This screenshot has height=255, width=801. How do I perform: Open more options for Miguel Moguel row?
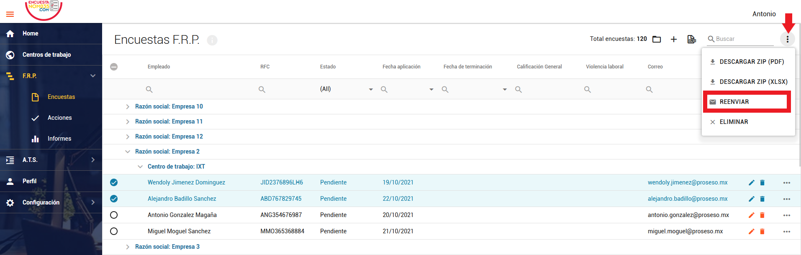point(787,232)
